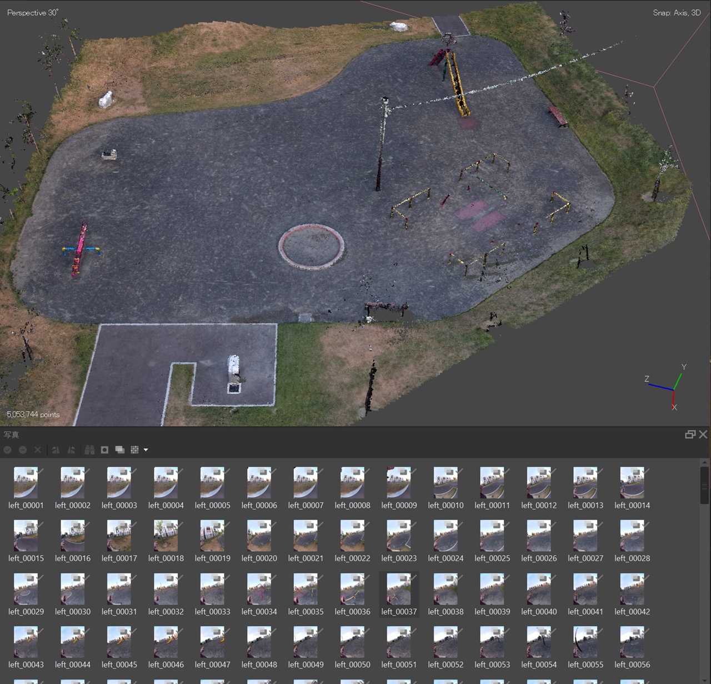Select photo thumbnail left_00034

tap(259, 589)
